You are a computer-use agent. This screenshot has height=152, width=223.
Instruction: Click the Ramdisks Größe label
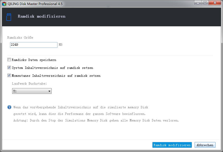coord(20,37)
